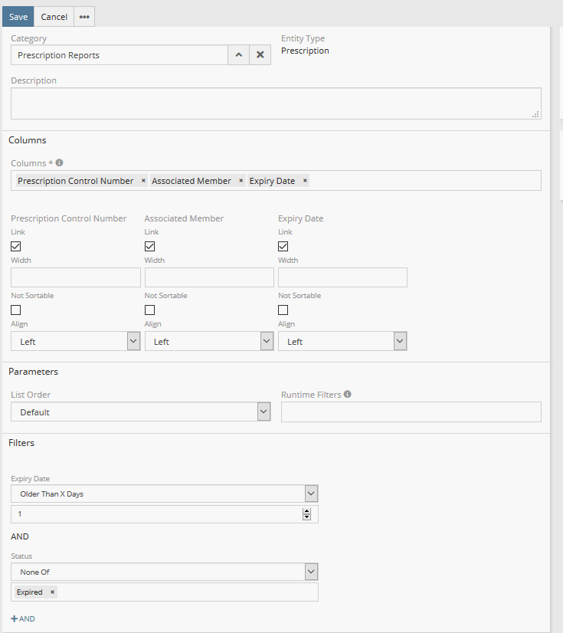This screenshot has width=563, height=633.
Task: Remove the Expired status tag
Action: pos(52,592)
